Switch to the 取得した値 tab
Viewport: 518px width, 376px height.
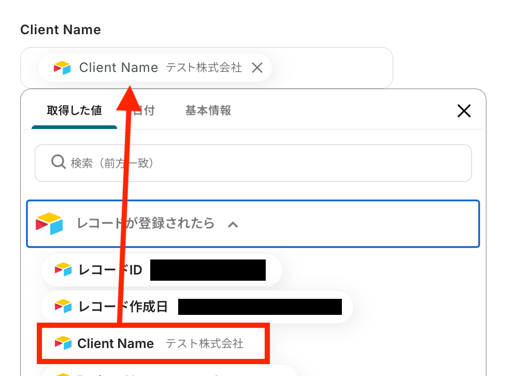(x=74, y=111)
